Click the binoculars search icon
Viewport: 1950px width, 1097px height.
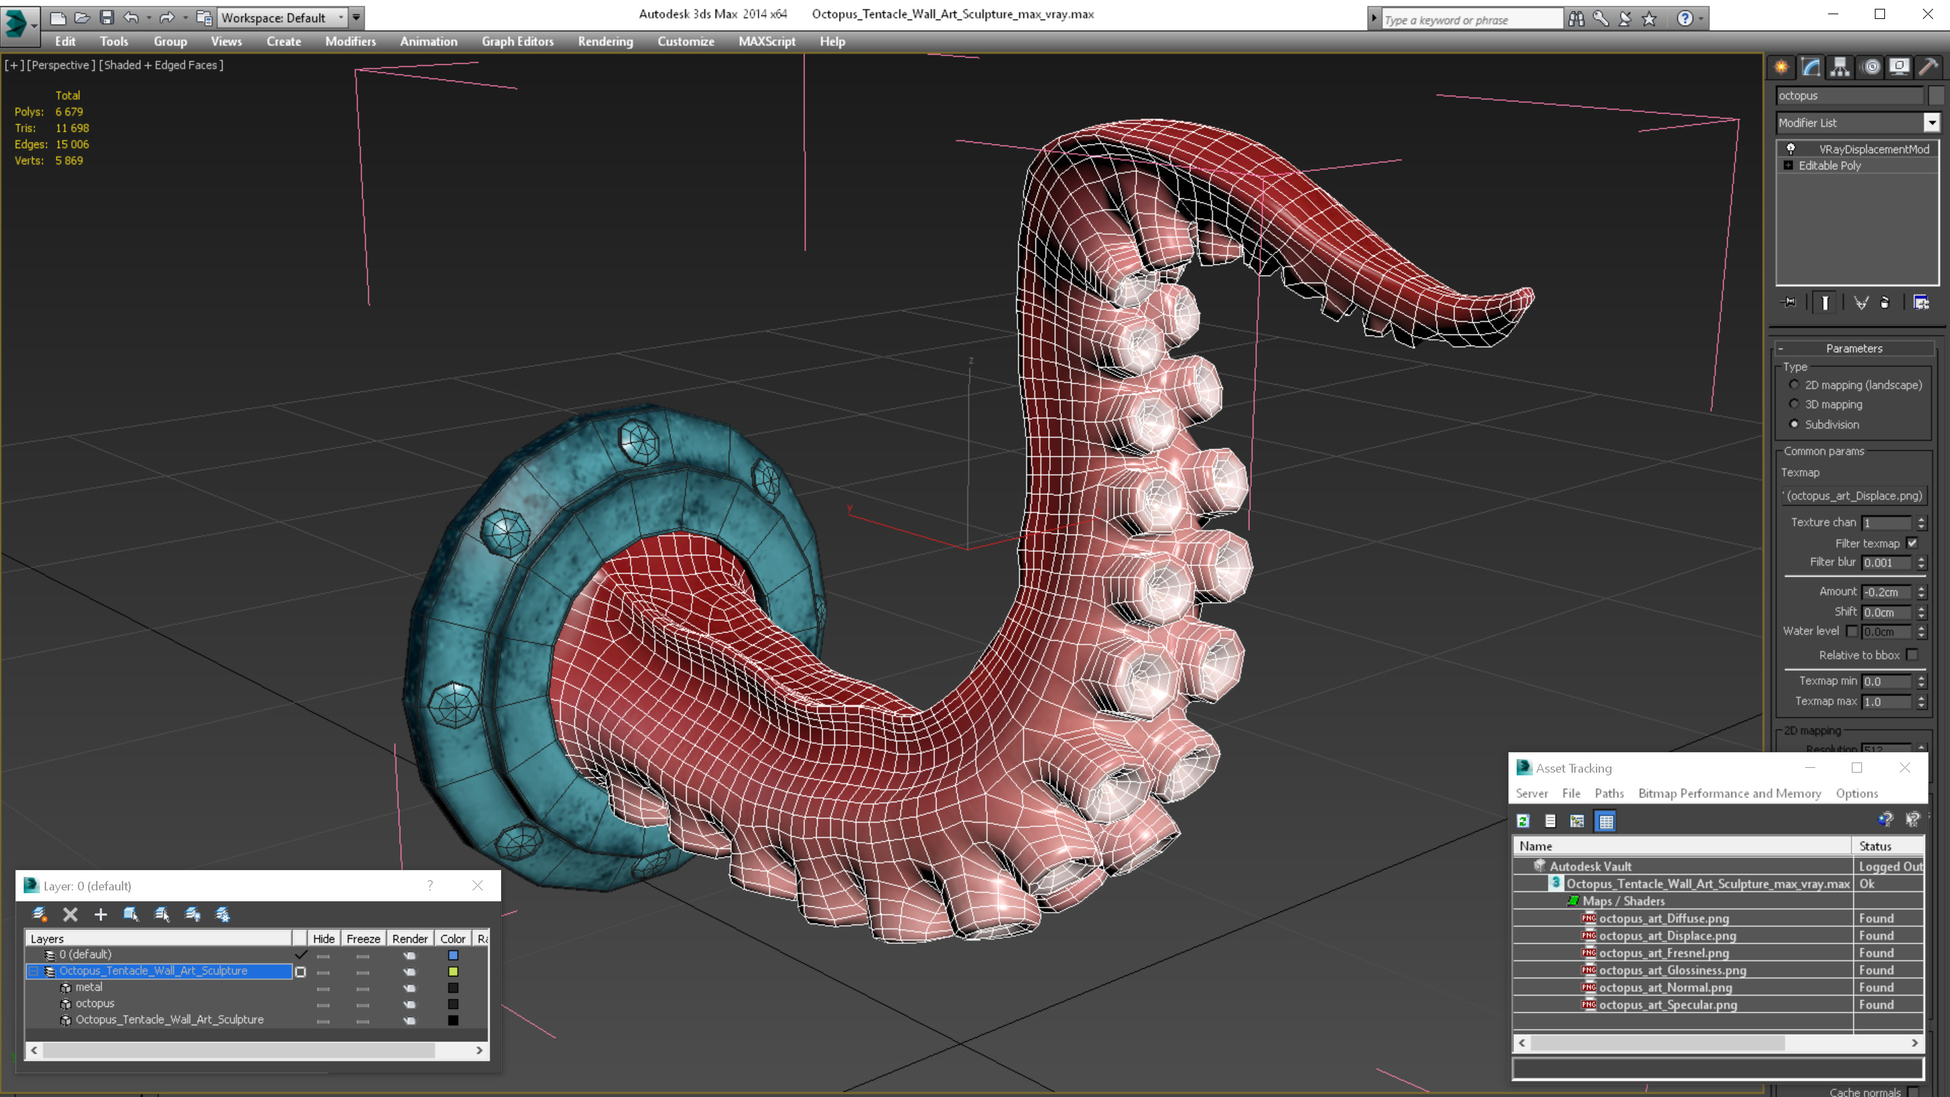click(1576, 19)
